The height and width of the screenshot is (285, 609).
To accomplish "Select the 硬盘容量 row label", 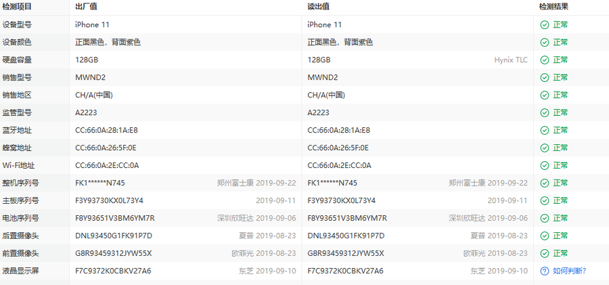I will (x=17, y=60).
